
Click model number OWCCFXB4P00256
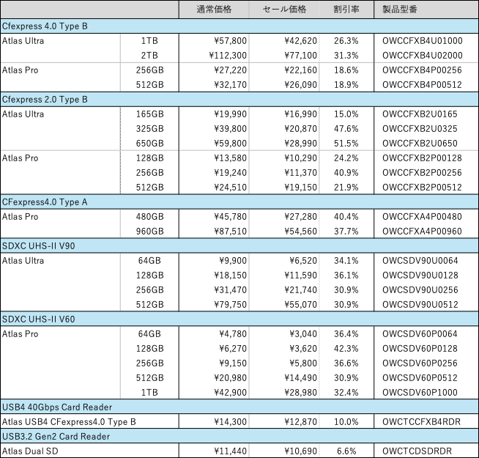coord(422,70)
